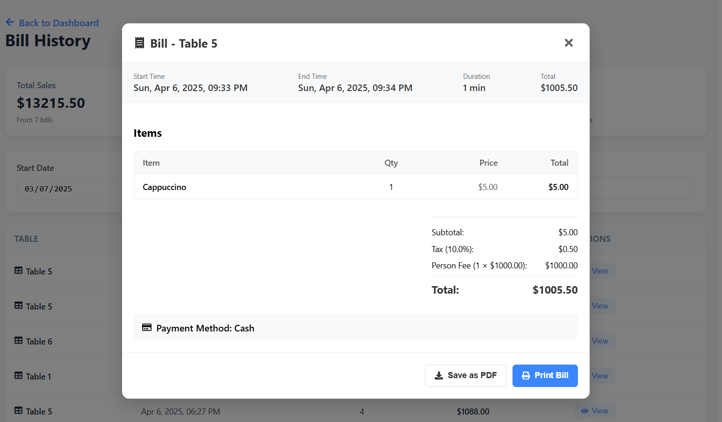View the Table 5 bill from 6:27 PM
Viewport: 722px width, 422px height.
pyautogui.click(x=595, y=411)
